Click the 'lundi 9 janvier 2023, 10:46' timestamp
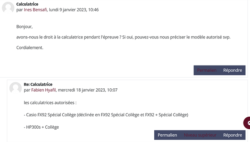Viewport: 250px width, 142px height. coord(74,10)
